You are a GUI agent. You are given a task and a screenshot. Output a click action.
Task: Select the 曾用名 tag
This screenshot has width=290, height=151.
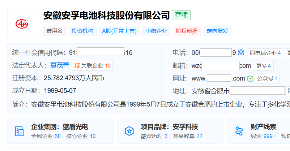click(55, 31)
